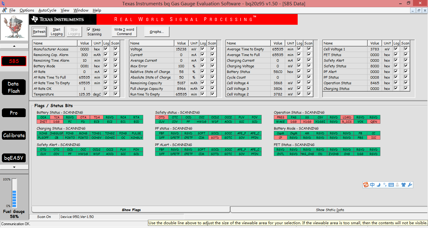Click the Safety Status value 8000
The image size is (428, 228).
[x=375, y=66]
